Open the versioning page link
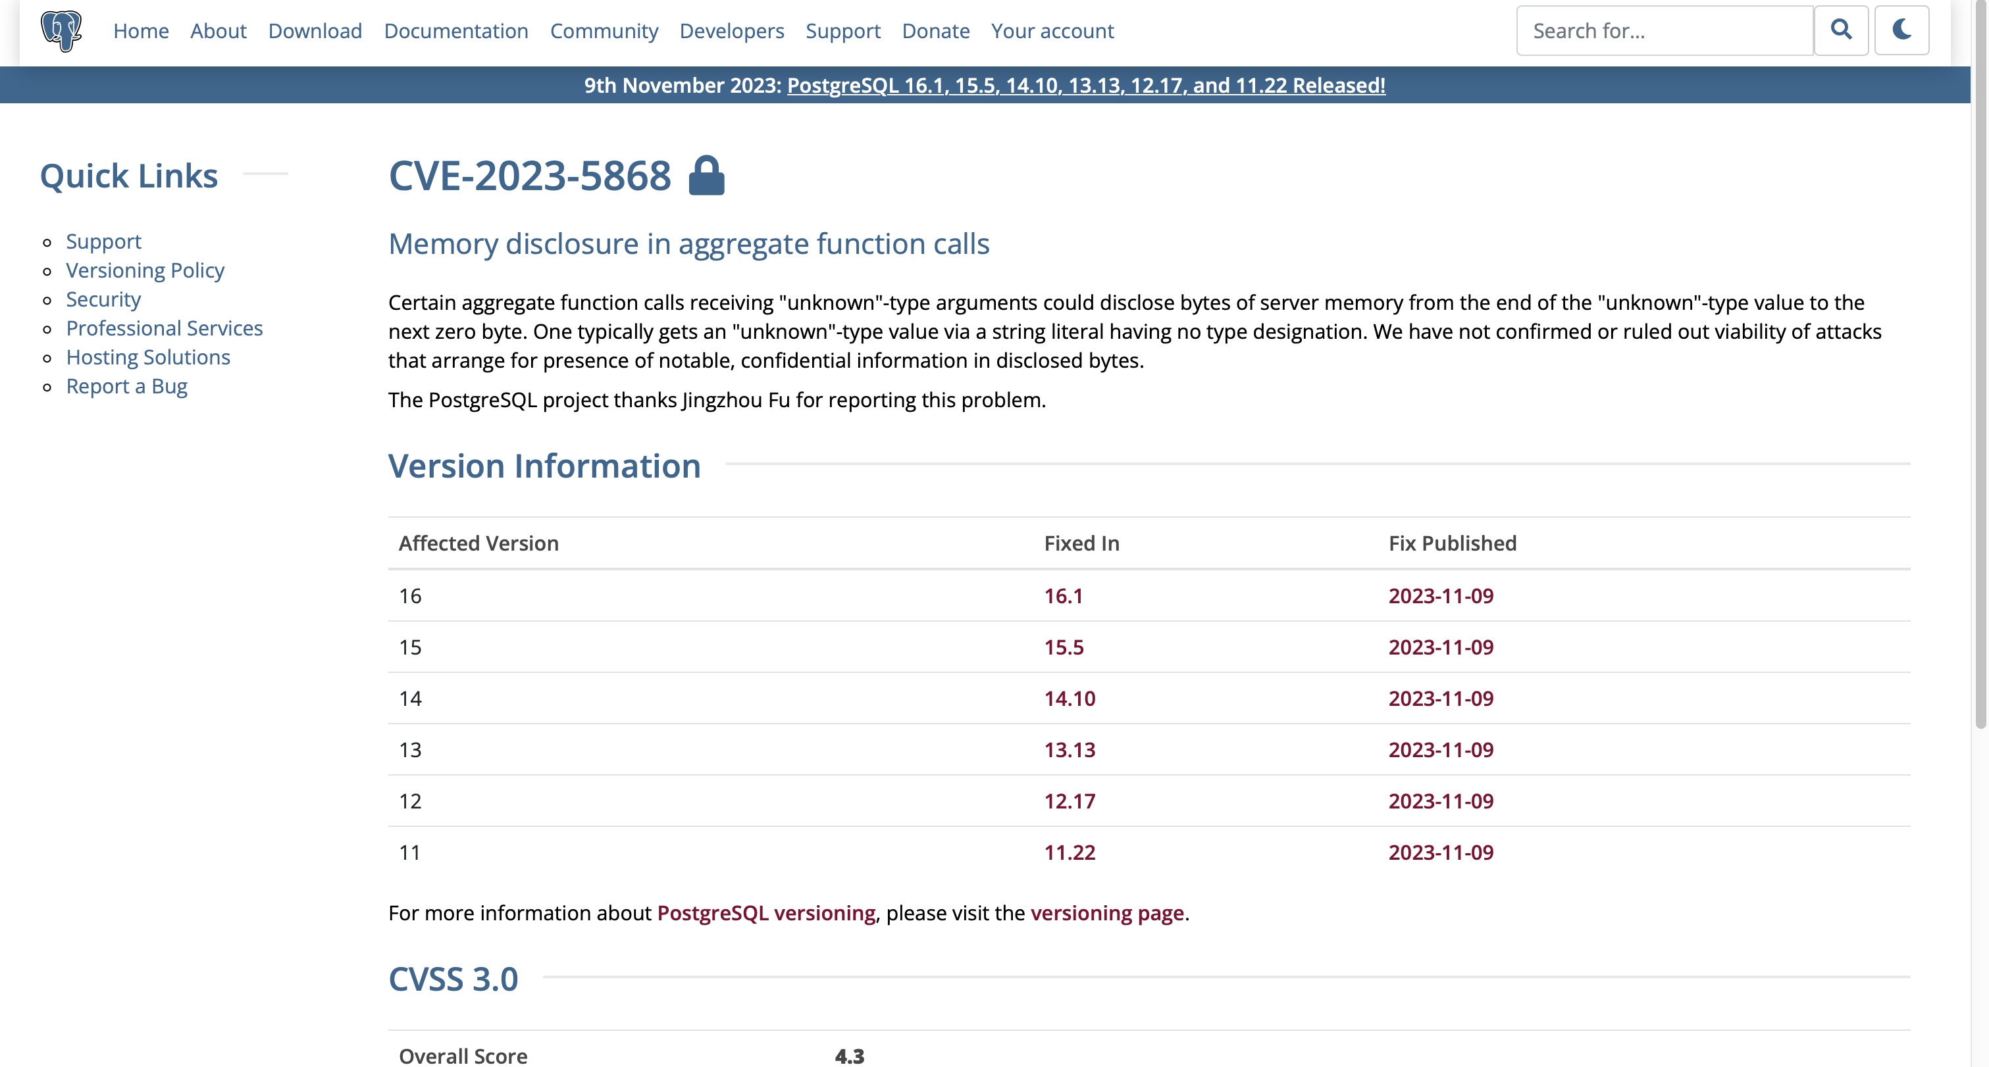 (1107, 912)
